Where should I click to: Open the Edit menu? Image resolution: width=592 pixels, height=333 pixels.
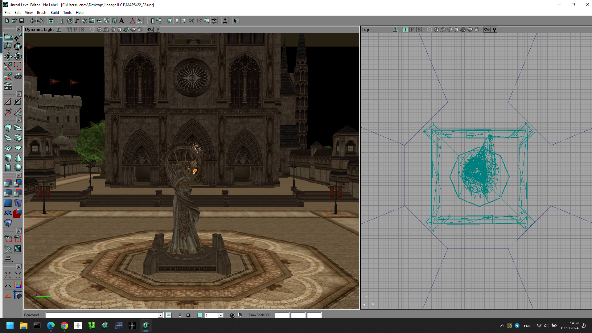point(18,13)
